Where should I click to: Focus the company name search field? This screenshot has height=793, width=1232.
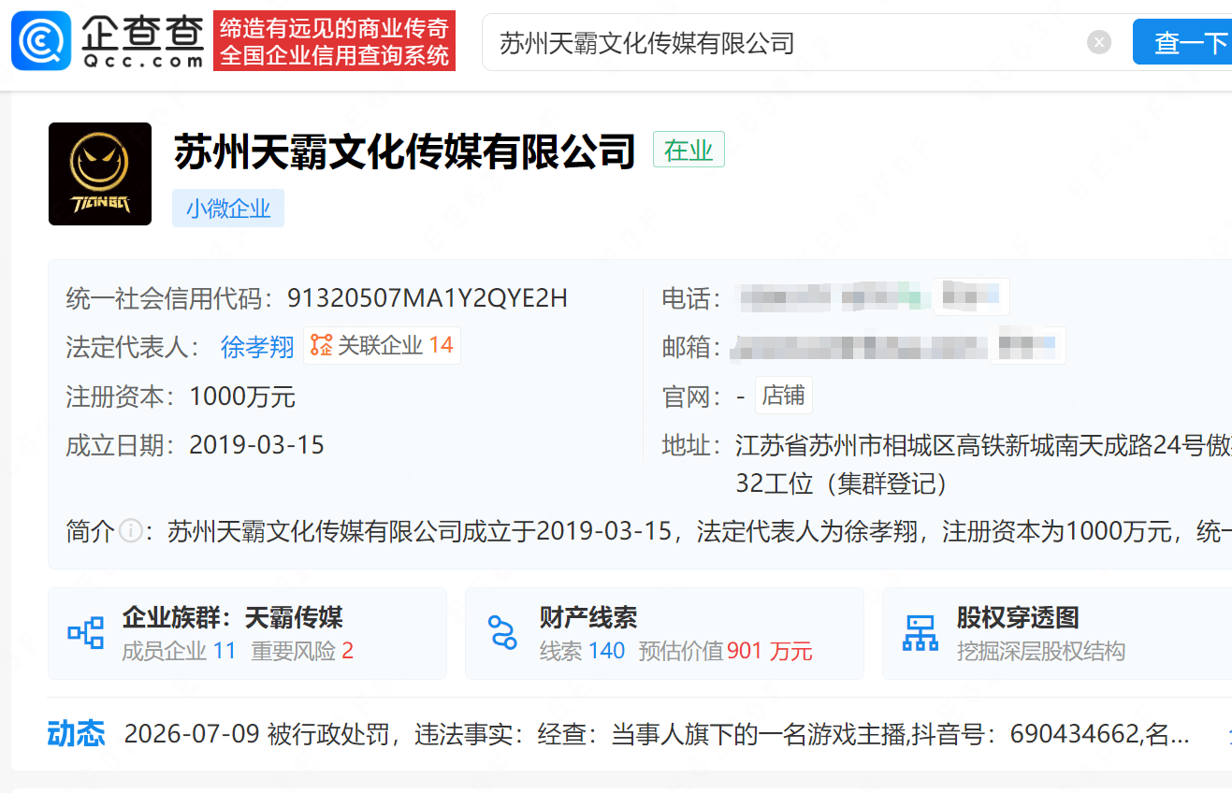point(786,42)
